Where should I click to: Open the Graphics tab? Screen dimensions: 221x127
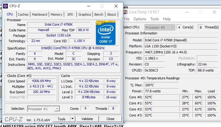pyautogui.click(x=84, y=14)
